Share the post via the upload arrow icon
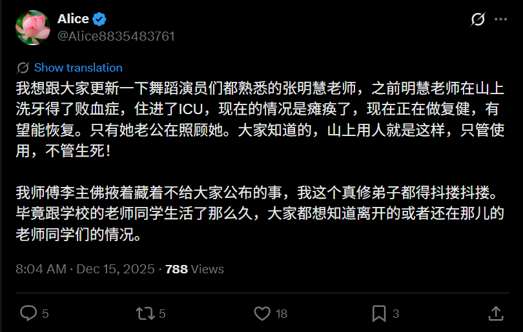Viewport: 523px width, 332px height. point(495,313)
